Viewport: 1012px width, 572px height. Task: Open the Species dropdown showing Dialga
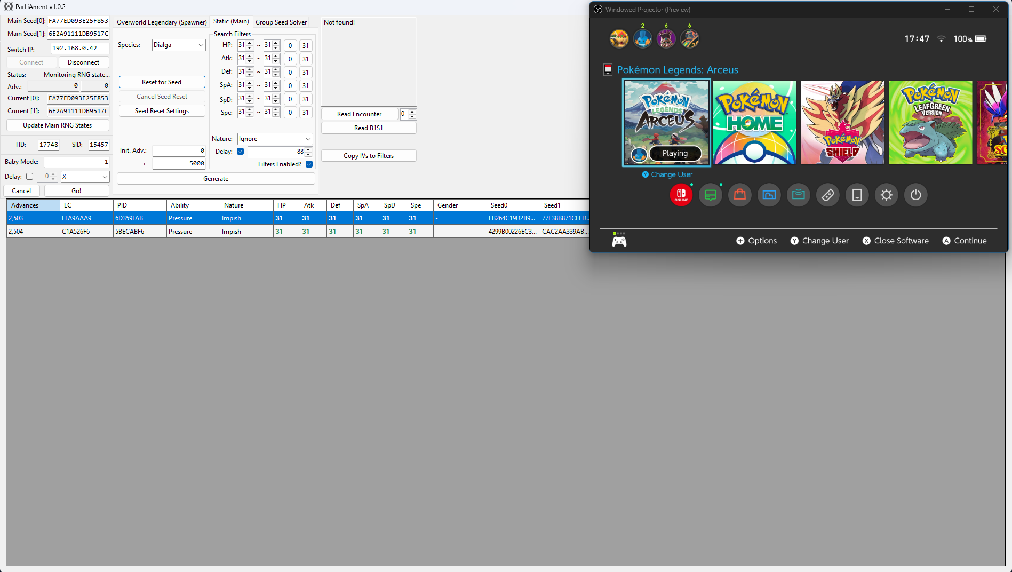click(178, 45)
